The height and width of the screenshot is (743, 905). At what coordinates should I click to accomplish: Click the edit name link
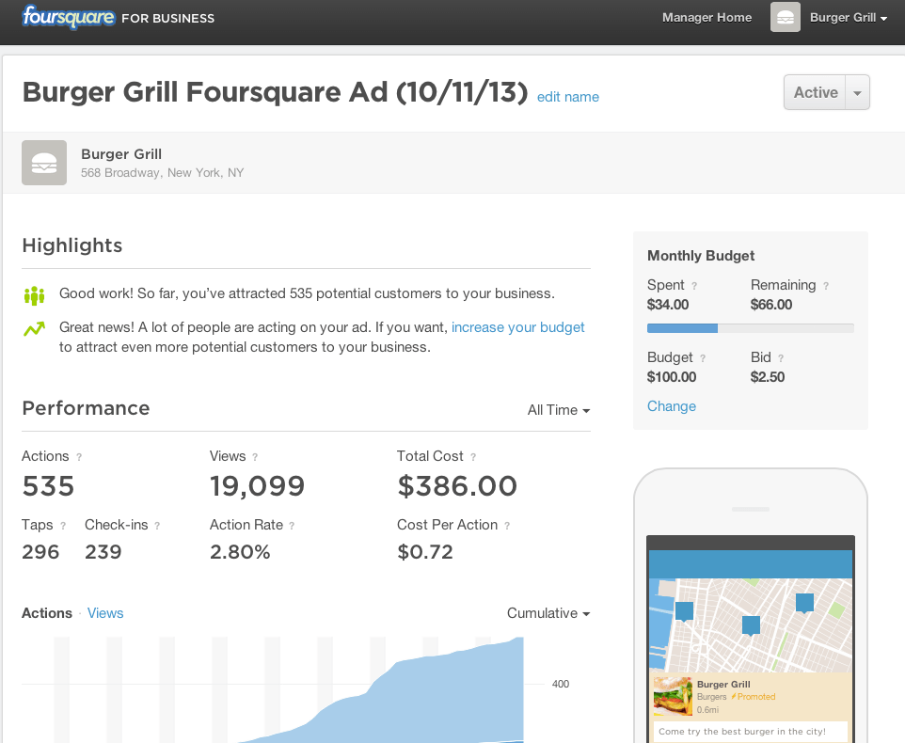(x=568, y=97)
